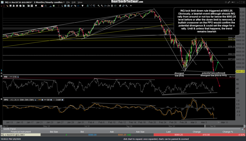Click the time-range scrollbar thumb handle

tap(205, 126)
